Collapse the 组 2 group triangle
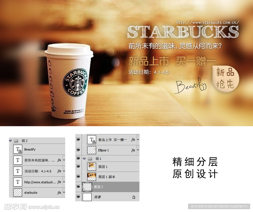The height and width of the screenshot is (212, 253). (10, 141)
